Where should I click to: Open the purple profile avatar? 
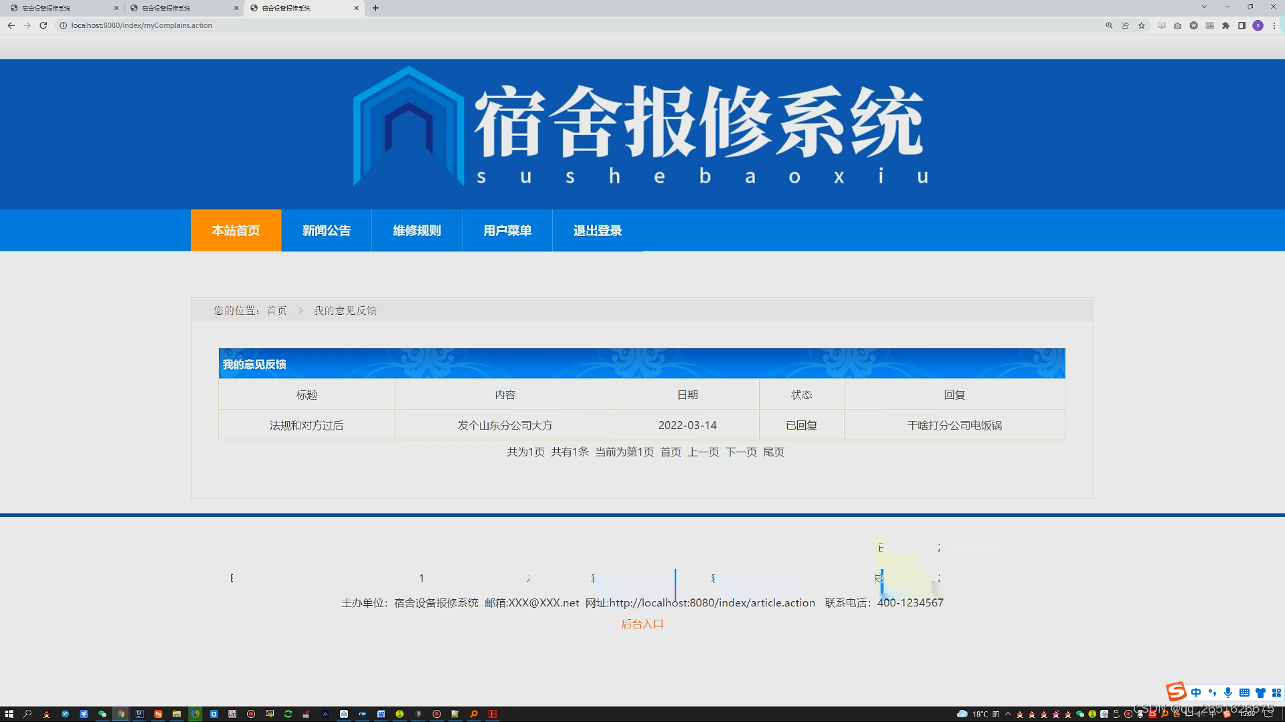tap(1258, 25)
